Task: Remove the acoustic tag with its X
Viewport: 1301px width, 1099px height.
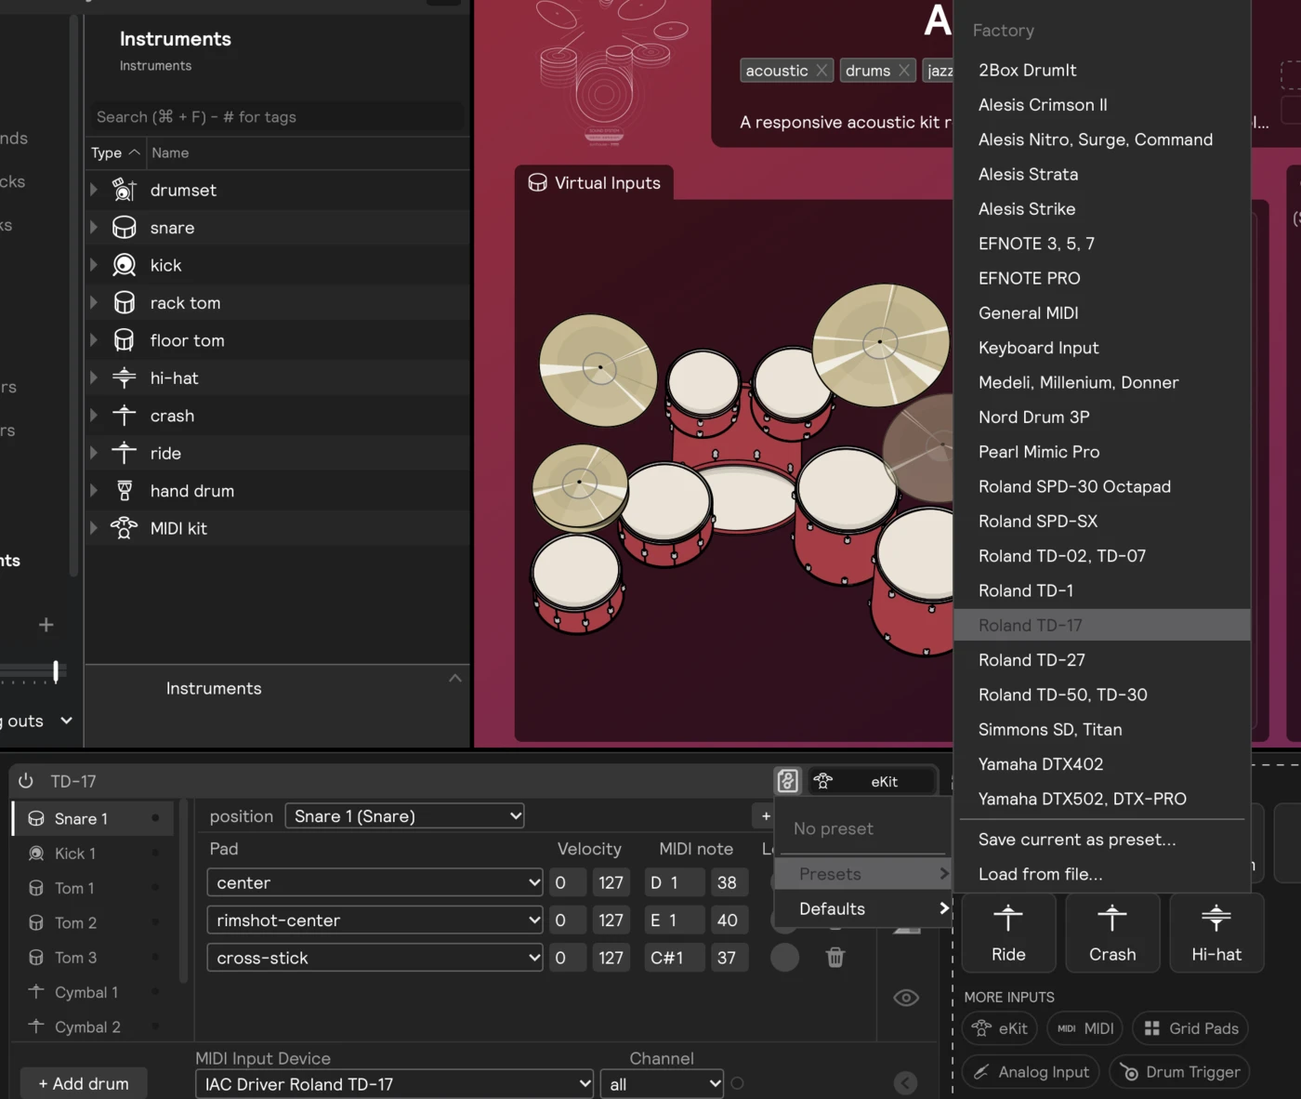Action: coord(821,71)
